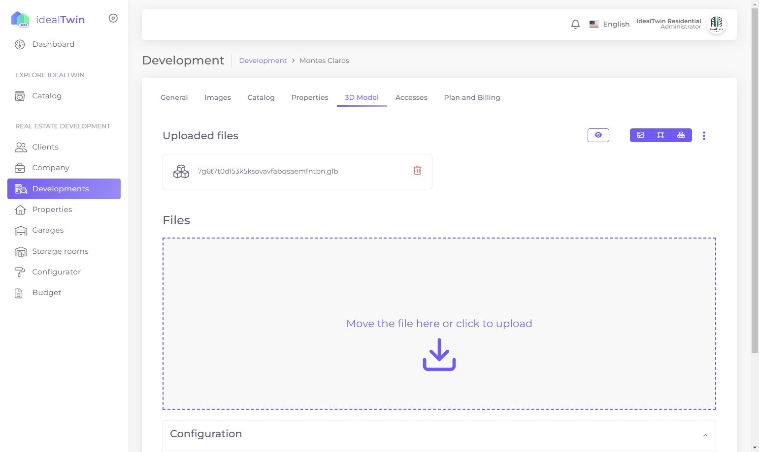Switch to the Accesses tab
The image size is (759, 452).
(411, 97)
